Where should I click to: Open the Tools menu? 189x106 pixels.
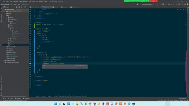coord(33,1)
